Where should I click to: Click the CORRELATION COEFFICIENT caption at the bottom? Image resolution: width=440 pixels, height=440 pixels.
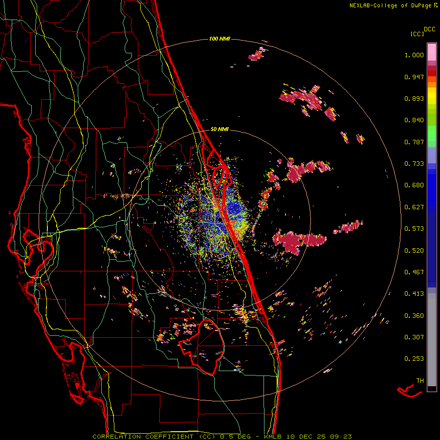pyautogui.click(x=222, y=437)
